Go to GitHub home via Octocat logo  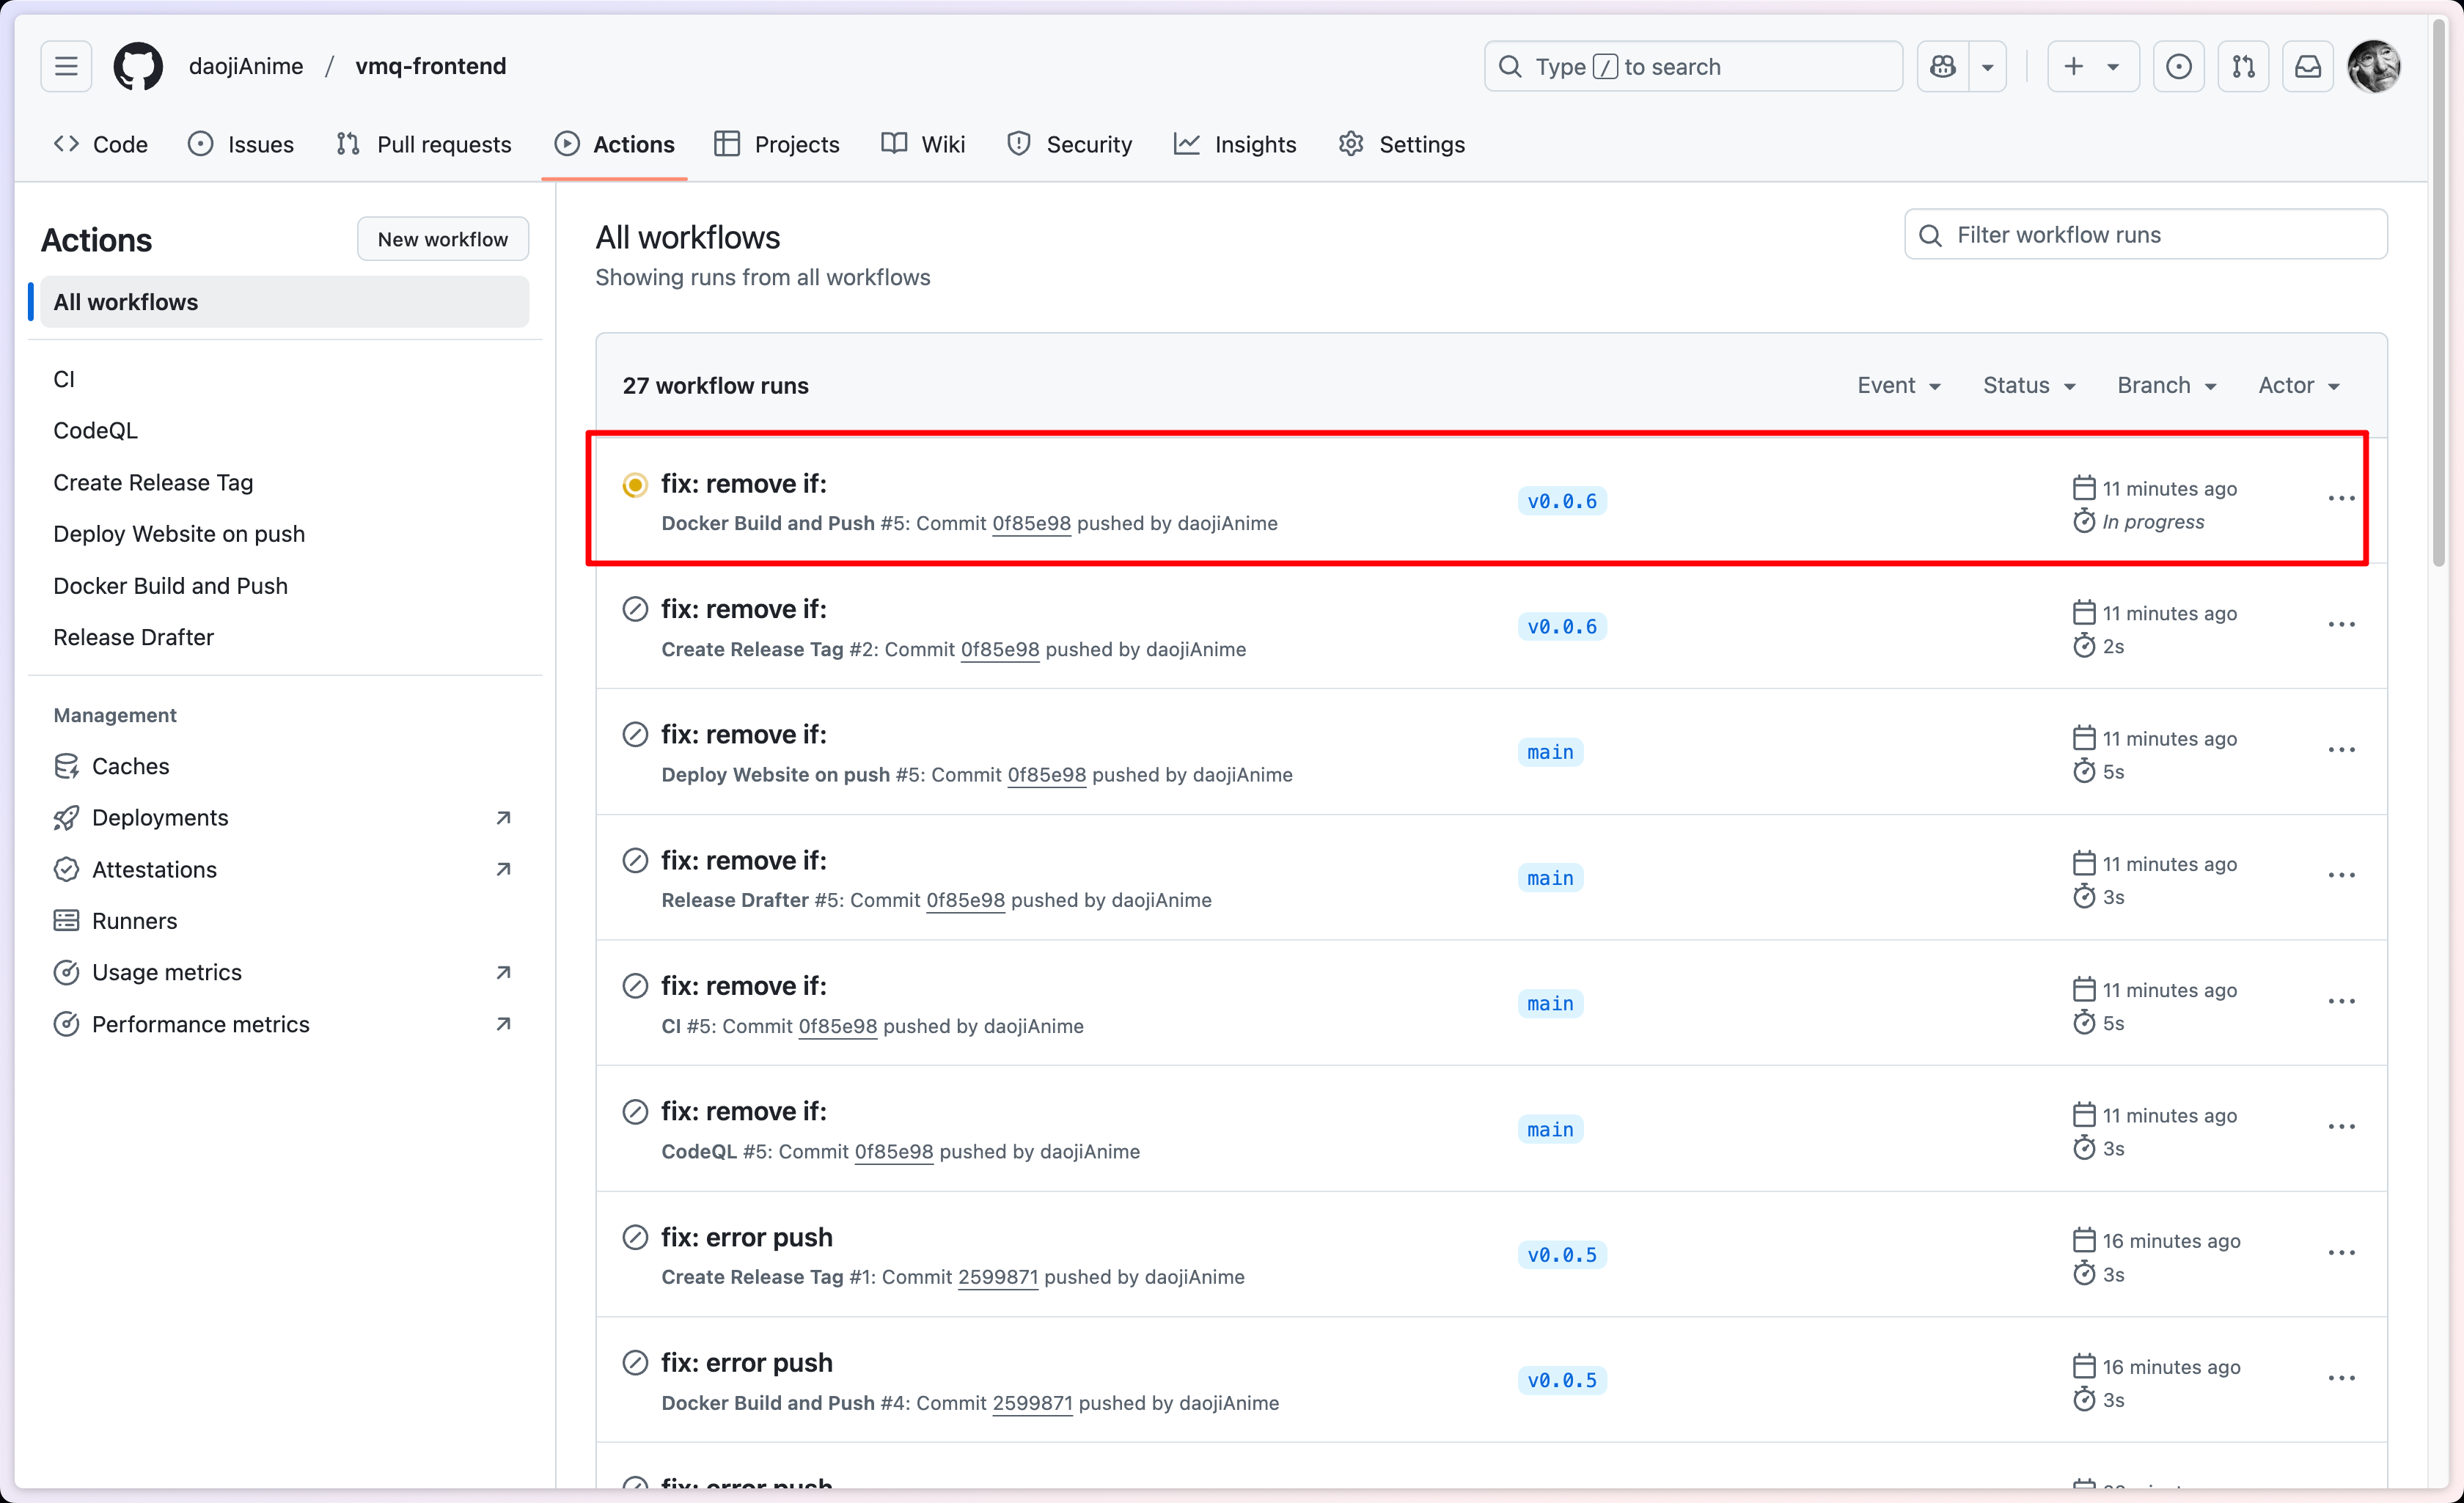[138, 66]
